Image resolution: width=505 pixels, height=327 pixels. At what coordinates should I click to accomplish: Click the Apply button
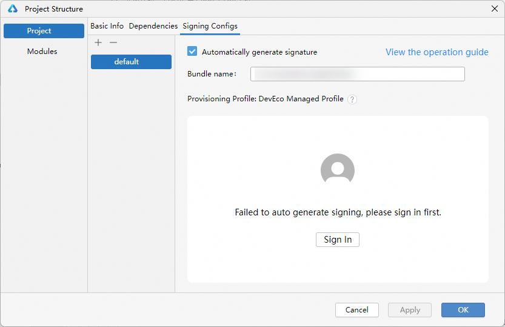click(410, 310)
